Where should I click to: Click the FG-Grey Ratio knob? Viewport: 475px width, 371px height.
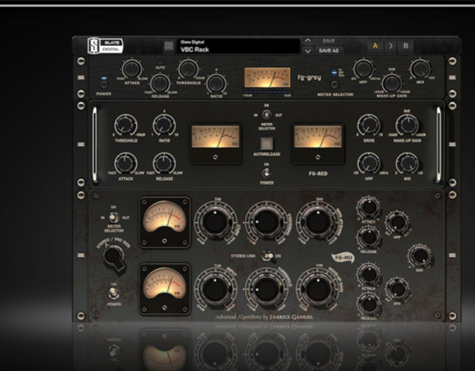tap(217, 83)
